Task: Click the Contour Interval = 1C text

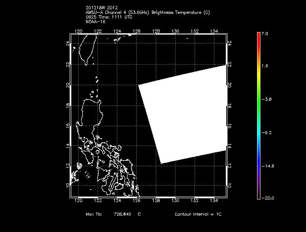Action: tap(198, 214)
